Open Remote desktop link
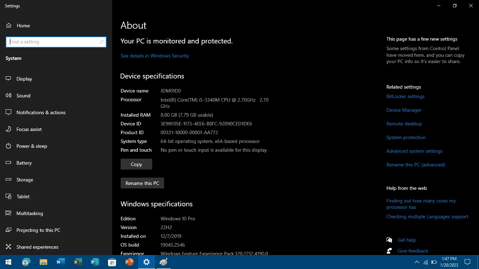Image resolution: width=479 pixels, height=269 pixels. coord(404,124)
